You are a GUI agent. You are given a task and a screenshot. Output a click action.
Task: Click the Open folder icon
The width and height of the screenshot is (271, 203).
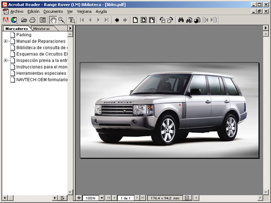pos(24,20)
